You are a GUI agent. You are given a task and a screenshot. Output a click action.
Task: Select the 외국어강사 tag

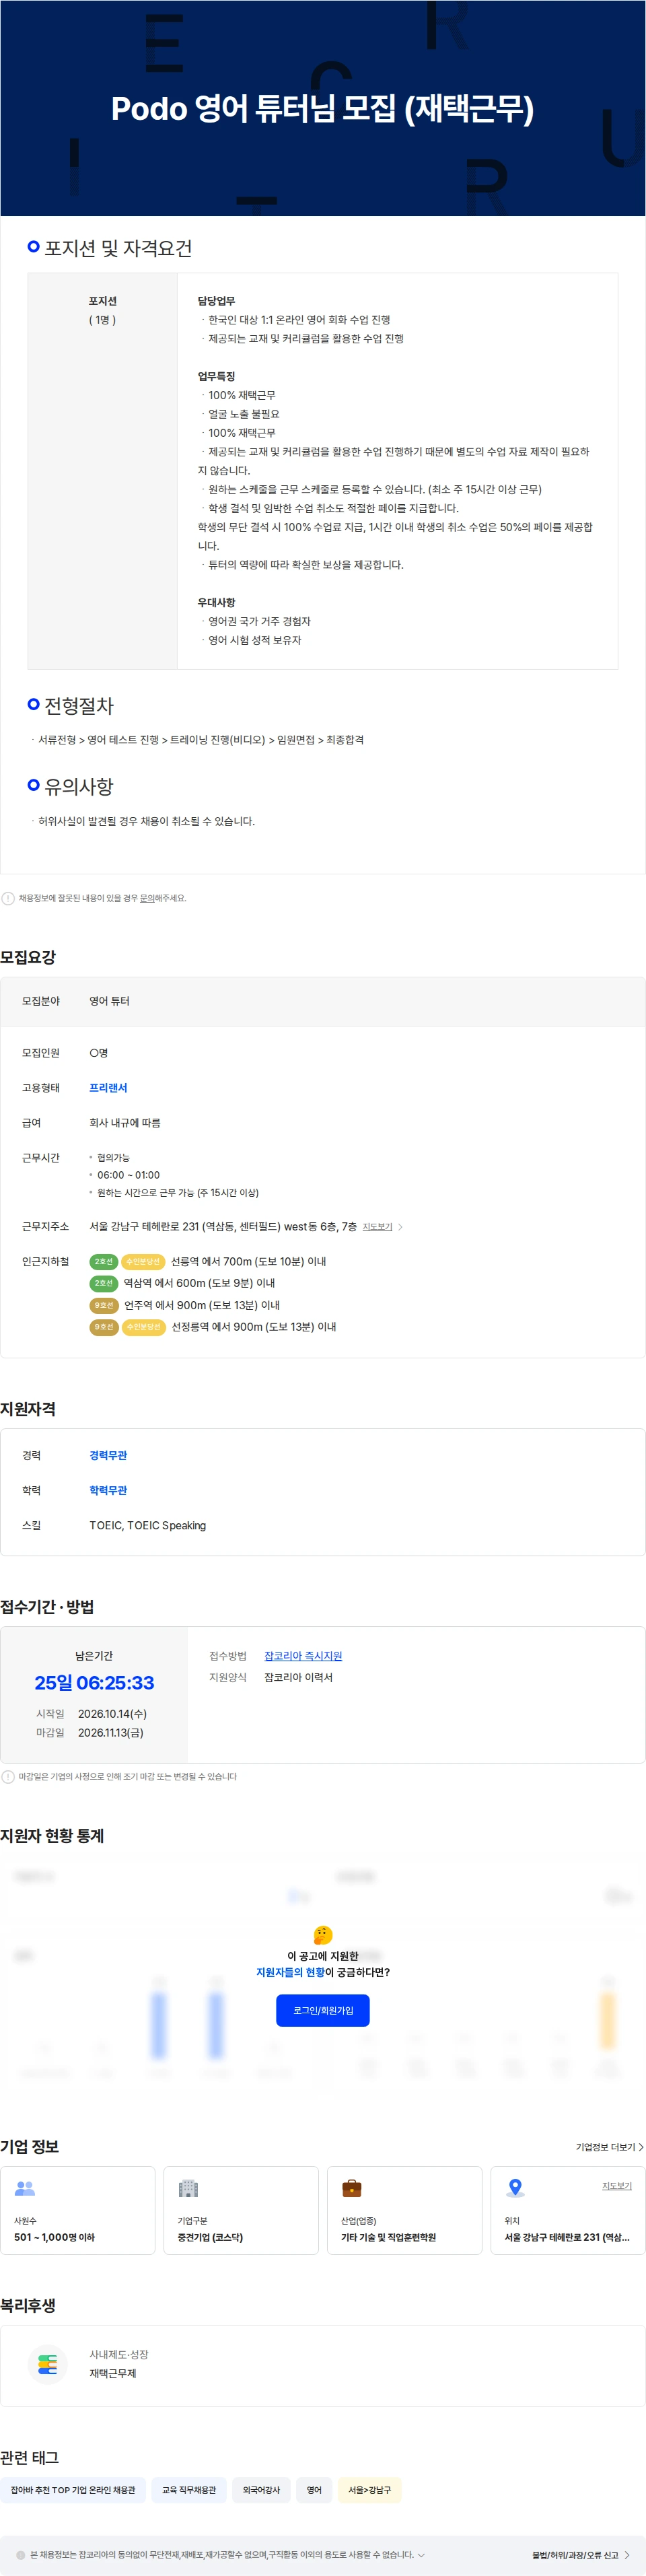click(x=261, y=2489)
